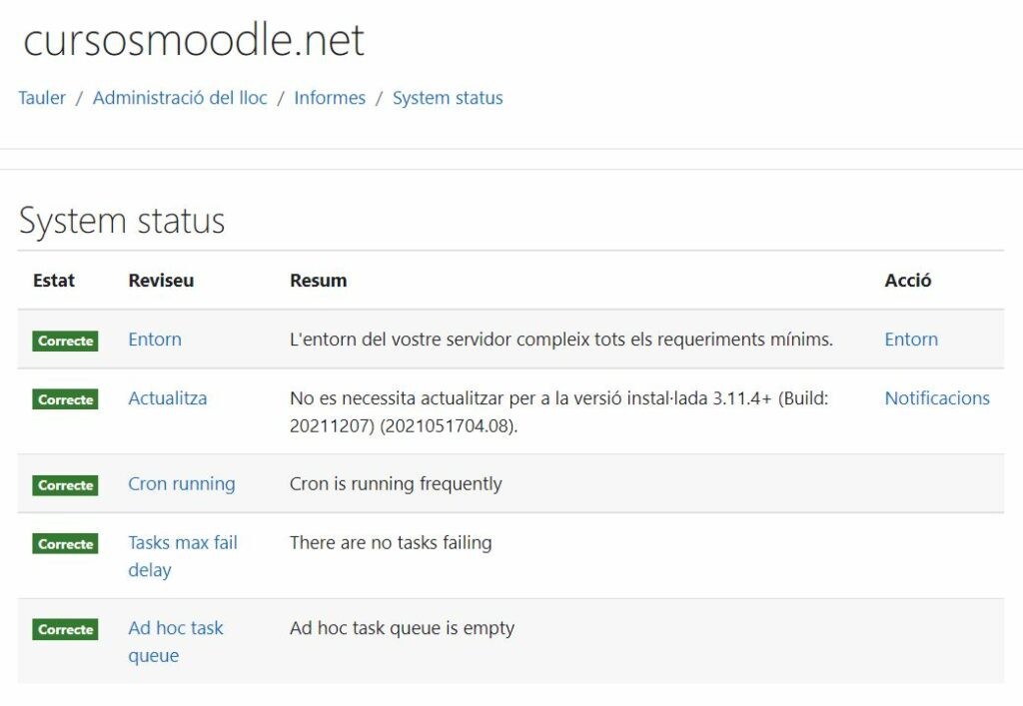The height and width of the screenshot is (706, 1023).
Task: Open the Cron running check
Action: pyautogui.click(x=181, y=483)
